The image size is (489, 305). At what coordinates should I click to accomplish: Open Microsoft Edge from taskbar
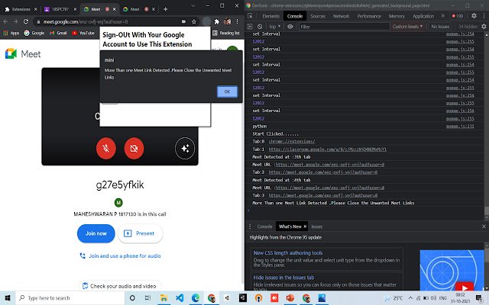(196, 298)
